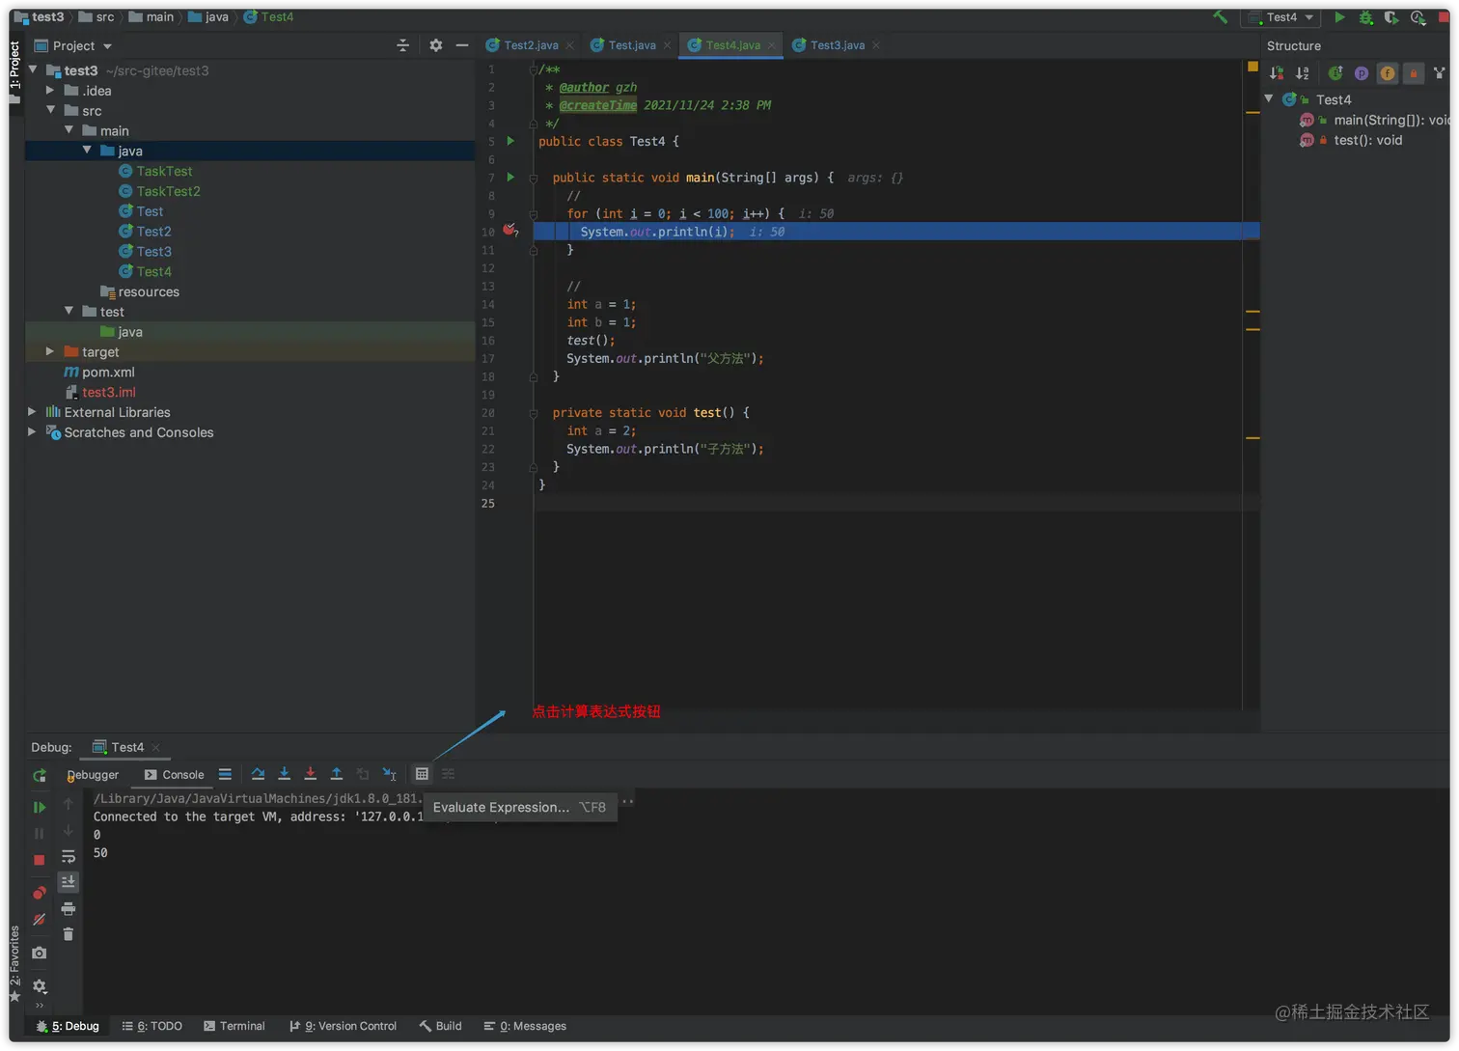Image resolution: width=1459 pixels, height=1051 pixels.
Task: Click Run to Cursor icon
Action: tap(389, 774)
